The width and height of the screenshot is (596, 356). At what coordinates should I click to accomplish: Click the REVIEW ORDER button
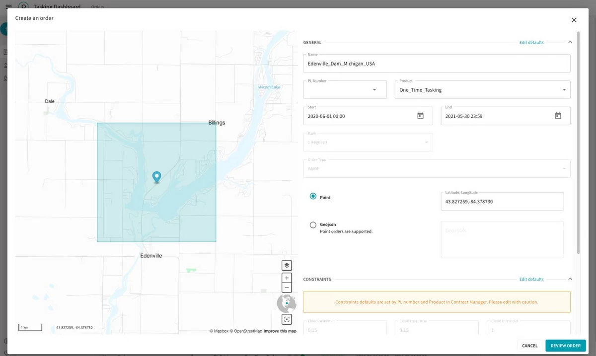click(565, 346)
